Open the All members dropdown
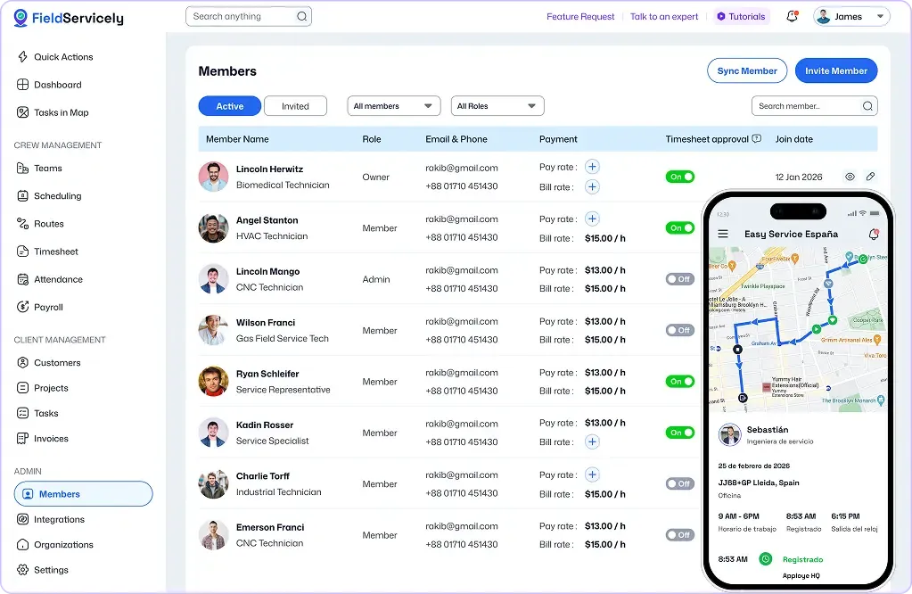The width and height of the screenshot is (912, 594). (x=393, y=105)
